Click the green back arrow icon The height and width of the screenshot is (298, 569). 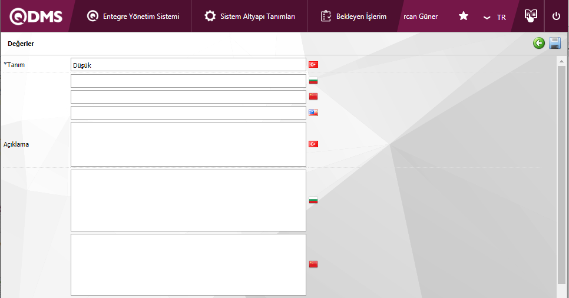(x=539, y=43)
